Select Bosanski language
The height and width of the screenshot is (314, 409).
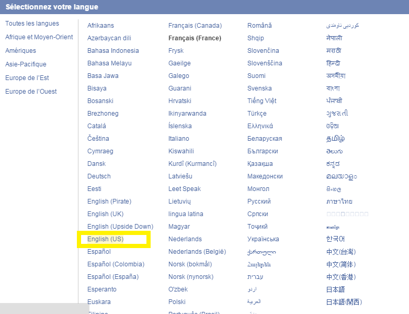click(100, 101)
